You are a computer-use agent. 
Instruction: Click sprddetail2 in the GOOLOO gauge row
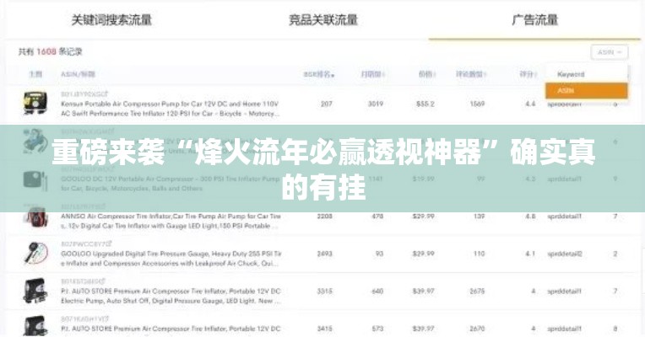click(564, 254)
